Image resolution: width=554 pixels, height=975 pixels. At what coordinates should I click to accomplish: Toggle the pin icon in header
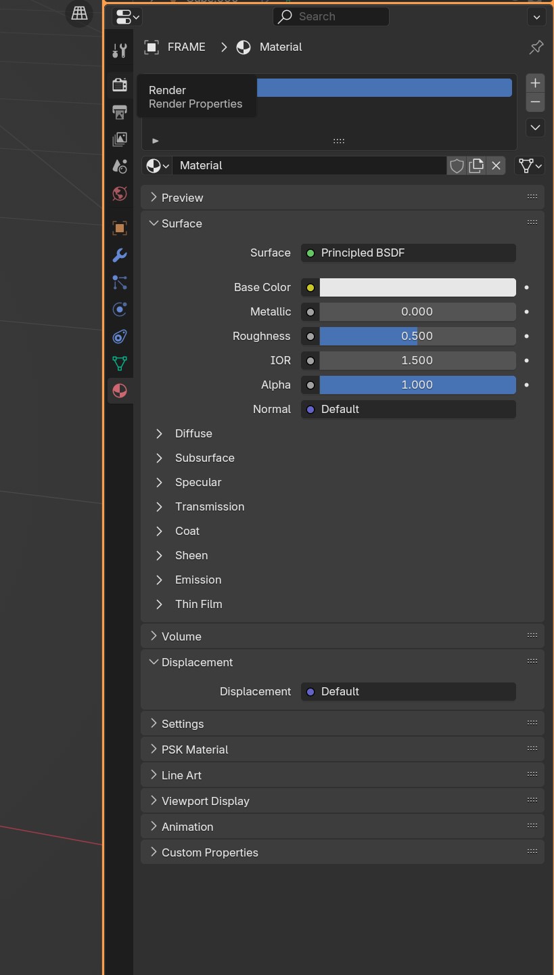click(x=536, y=47)
